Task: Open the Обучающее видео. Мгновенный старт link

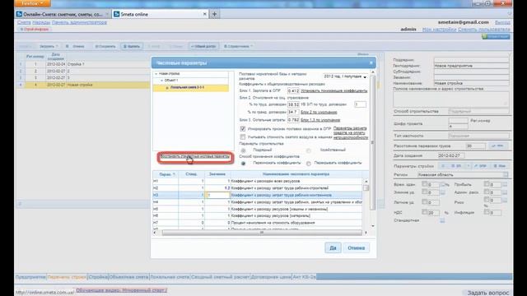Action: pyautogui.click(x=121, y=290)
